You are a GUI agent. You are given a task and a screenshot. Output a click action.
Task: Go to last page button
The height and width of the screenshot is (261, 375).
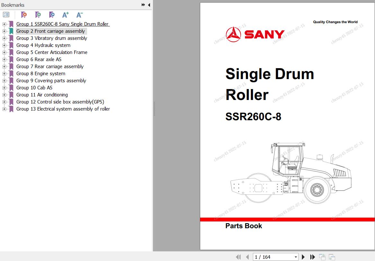click(312, 257)
